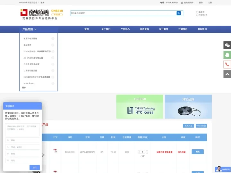Viewport: 231px width, 173px height.
Task: Go to 首页 in the navigation bar
Action: coord(87,29)
